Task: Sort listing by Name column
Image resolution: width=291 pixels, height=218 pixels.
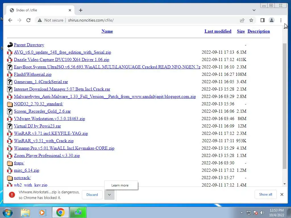Action: [x=107, y=31]
